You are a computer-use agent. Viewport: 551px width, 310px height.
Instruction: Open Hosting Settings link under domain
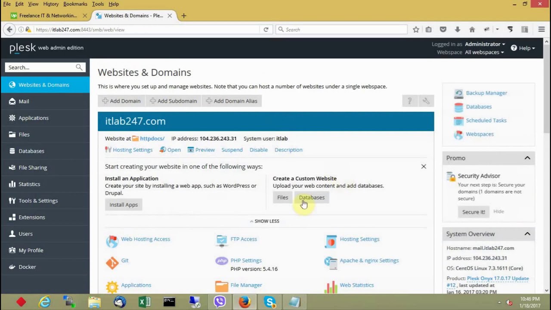pyautogui.click(x=133, y=150)
